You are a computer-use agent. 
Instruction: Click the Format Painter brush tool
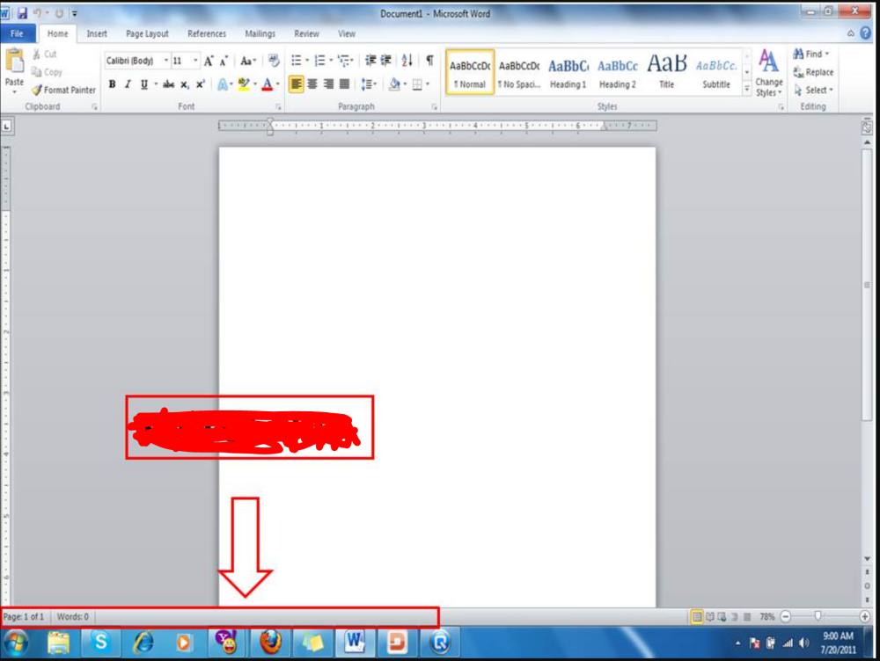click(x=63, y=90)
